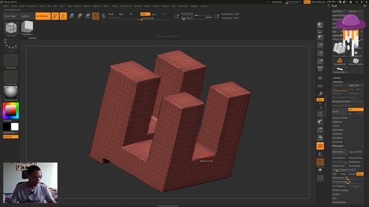Expand the Subtool section
Viewport: 369px width, 207px height.
[x=337, y=78]
